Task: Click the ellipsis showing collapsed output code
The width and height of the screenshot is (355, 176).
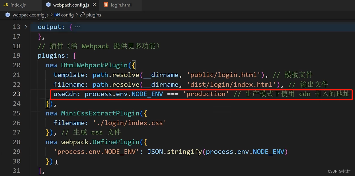Action: [x=77, y=26]
